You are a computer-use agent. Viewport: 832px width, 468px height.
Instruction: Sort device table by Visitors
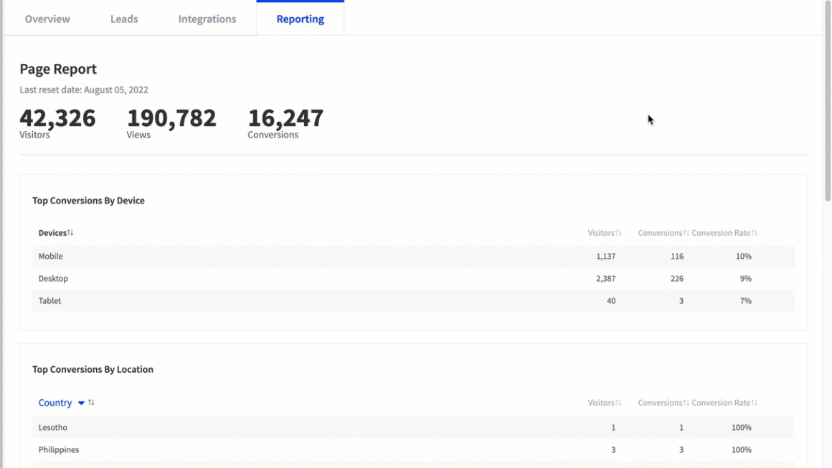pyautogui.click(x=618, y=233)
